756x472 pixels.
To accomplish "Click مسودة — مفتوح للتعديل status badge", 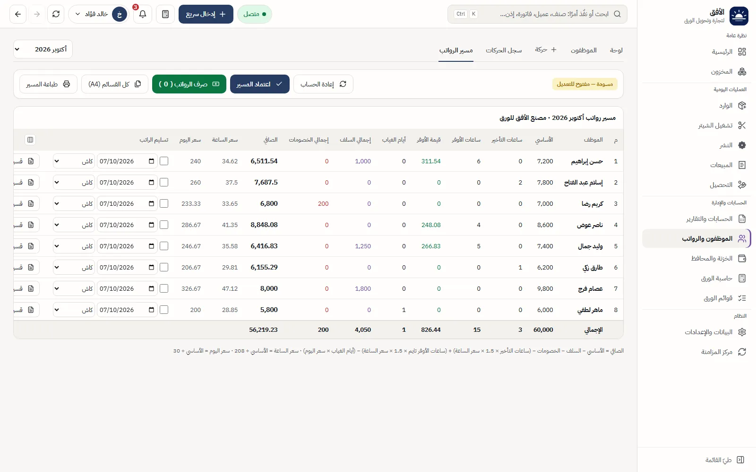I will click(x=584, y=84).
